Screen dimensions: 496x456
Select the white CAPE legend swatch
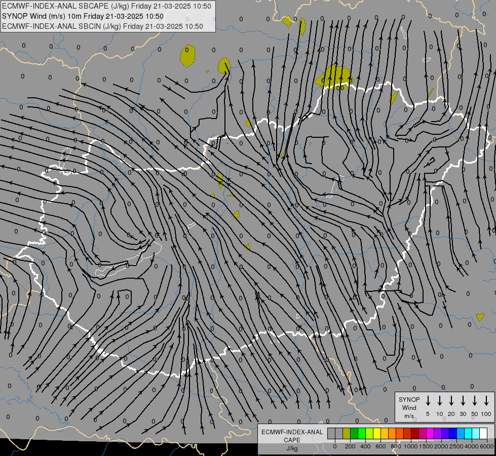tap(484, 433)
